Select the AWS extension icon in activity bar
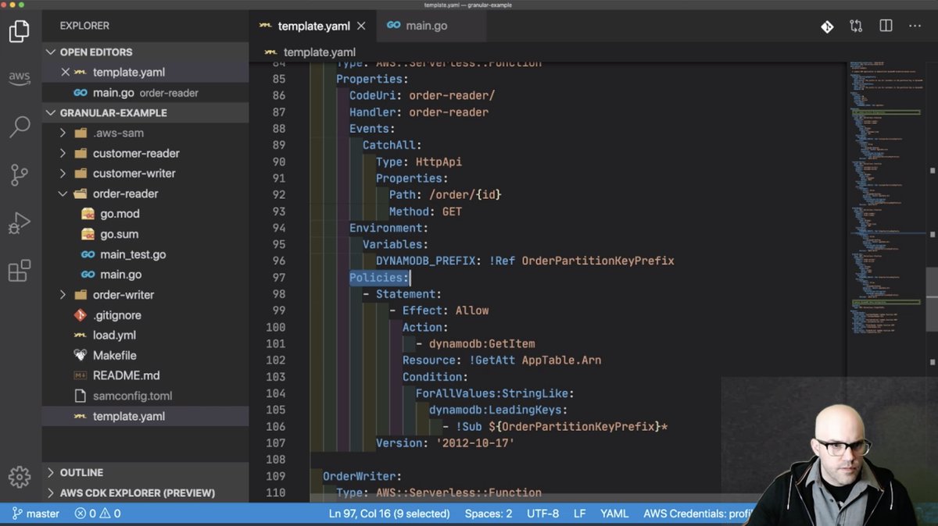Screen dimensions: 938x526 tap(19, 78)
